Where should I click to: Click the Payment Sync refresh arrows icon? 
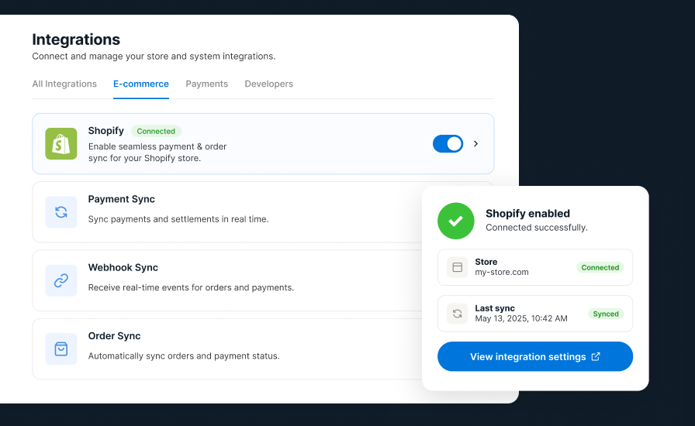61,212
